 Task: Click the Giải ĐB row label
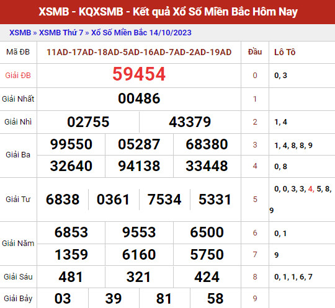[18, 76]
